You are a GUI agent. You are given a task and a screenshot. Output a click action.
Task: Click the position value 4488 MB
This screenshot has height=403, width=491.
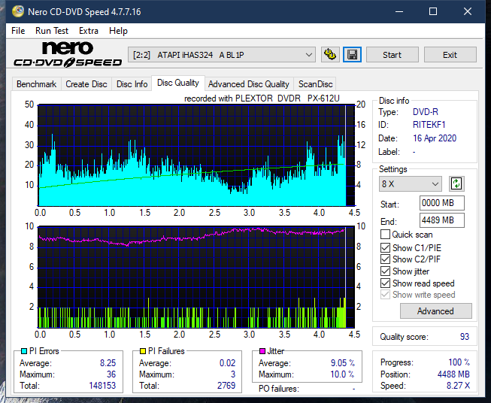coord(453,374)
